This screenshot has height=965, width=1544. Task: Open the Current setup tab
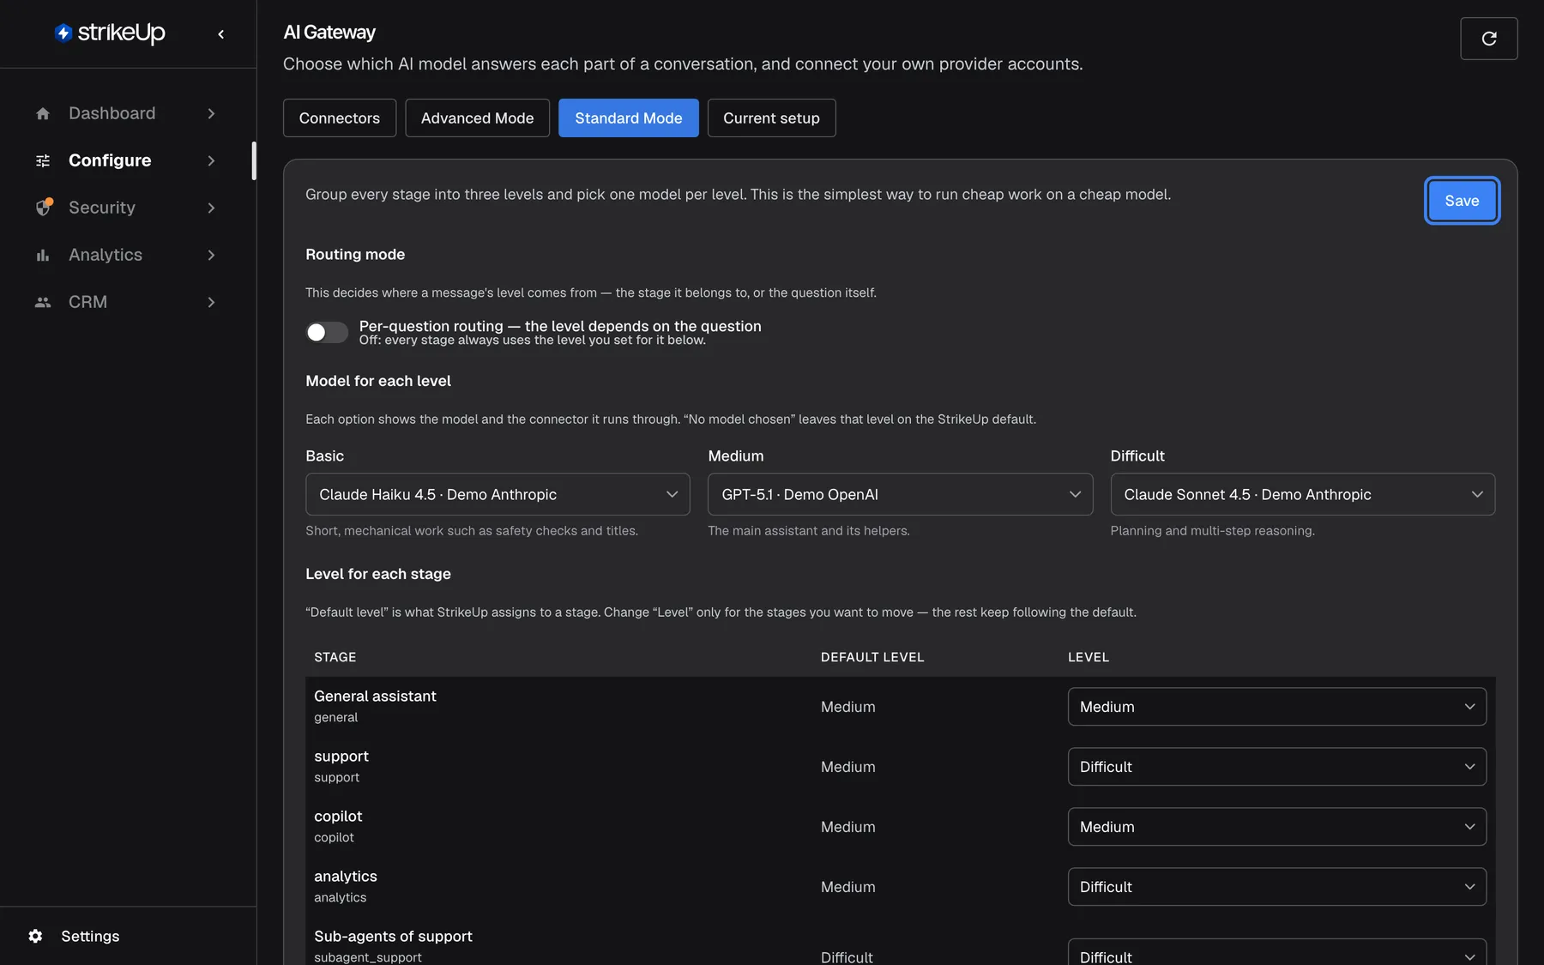pyautogui.click(x=771, y=118)
